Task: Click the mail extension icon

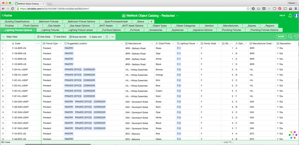Action: [290, 9]
